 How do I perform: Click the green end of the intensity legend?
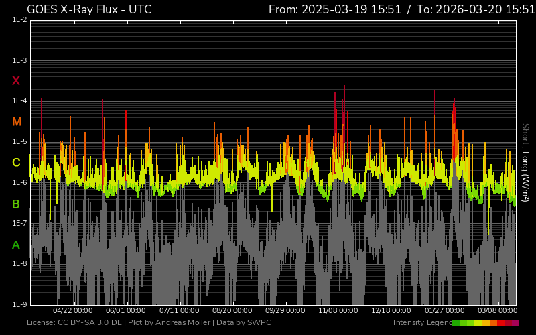click(457, 323)
